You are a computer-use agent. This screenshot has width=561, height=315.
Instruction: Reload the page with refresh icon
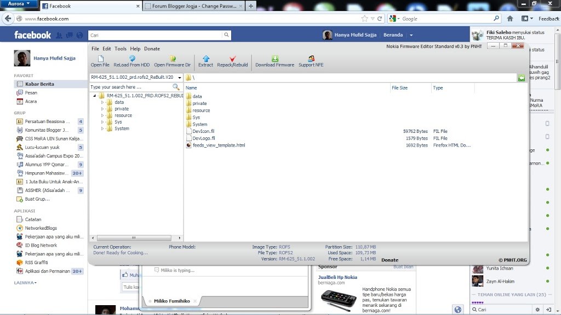tap(380, 19)
